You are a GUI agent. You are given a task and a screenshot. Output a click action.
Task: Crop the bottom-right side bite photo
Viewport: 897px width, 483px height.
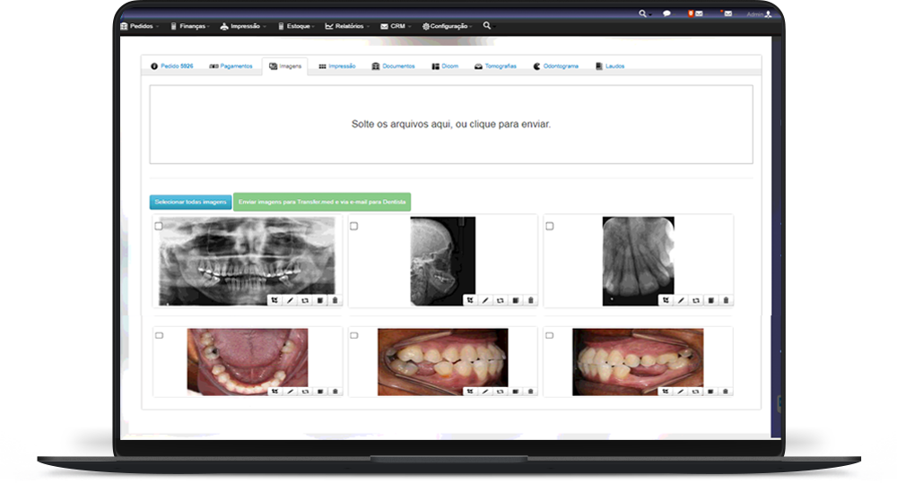pos(666,392)
